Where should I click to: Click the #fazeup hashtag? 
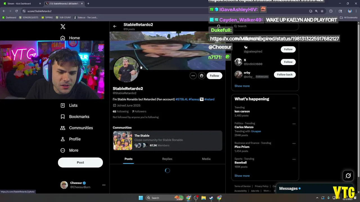point(194,99)
